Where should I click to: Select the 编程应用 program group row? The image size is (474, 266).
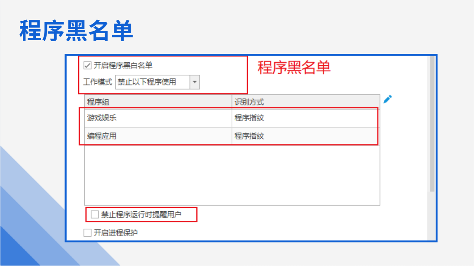(232, 136)
